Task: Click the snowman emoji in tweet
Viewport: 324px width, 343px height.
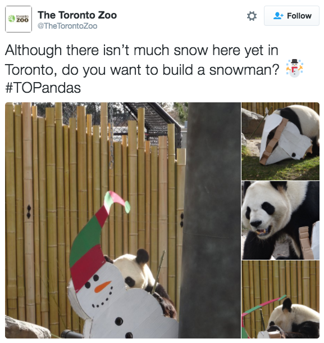Action: [x=294, y=68]
